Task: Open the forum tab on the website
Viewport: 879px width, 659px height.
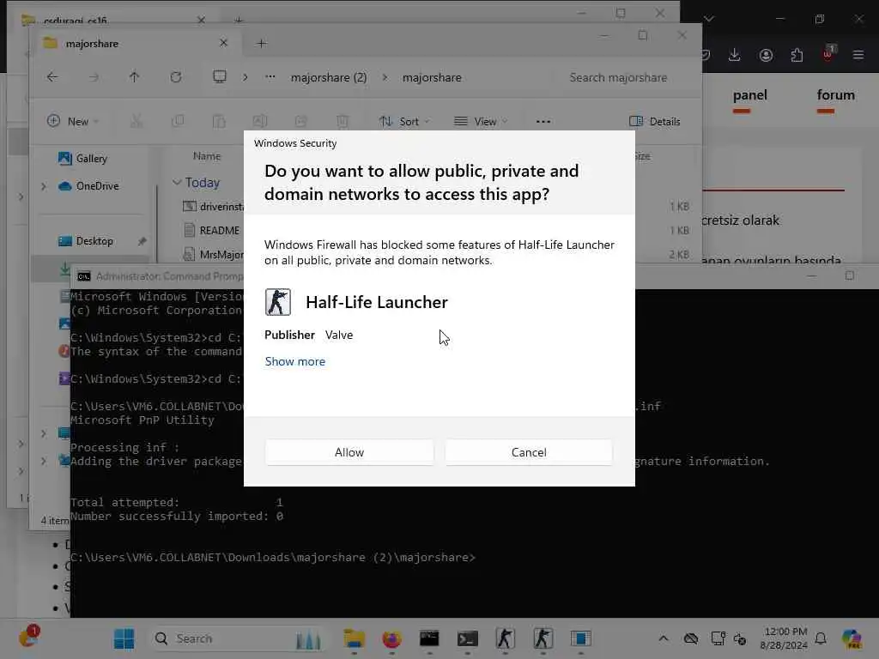Action: click(x=835, y=95)
